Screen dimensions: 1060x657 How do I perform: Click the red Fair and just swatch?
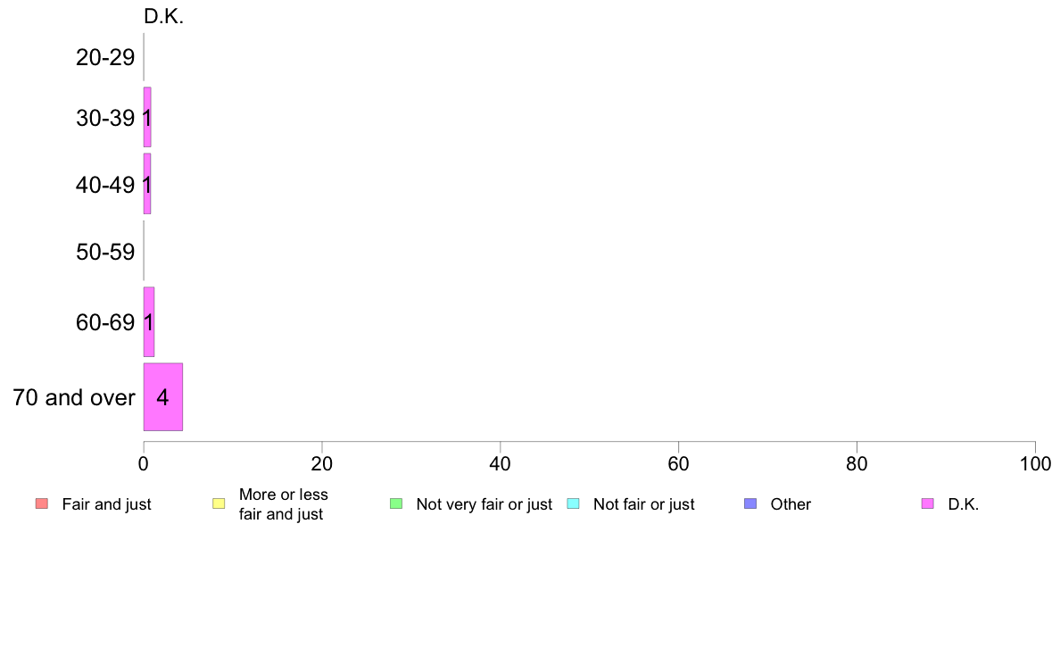[x=42, y=503]
